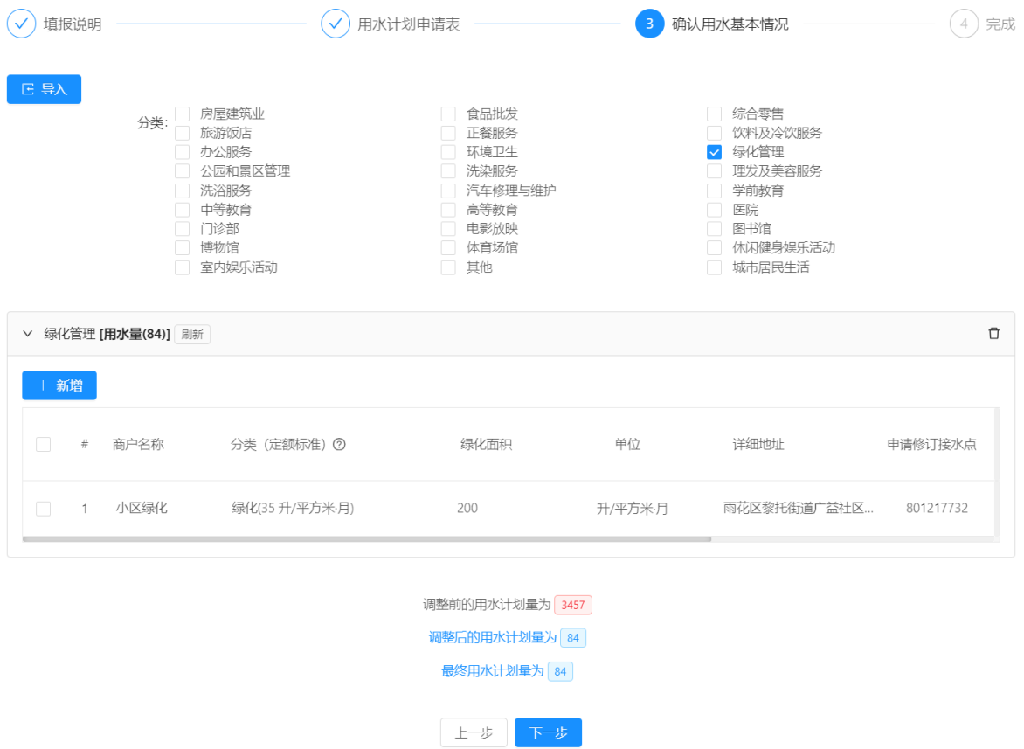Click the 84 value after 最终用水计划量为

click(x=560, y=671)
